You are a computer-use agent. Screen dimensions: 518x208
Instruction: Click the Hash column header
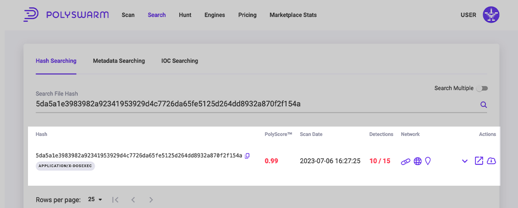41,134
